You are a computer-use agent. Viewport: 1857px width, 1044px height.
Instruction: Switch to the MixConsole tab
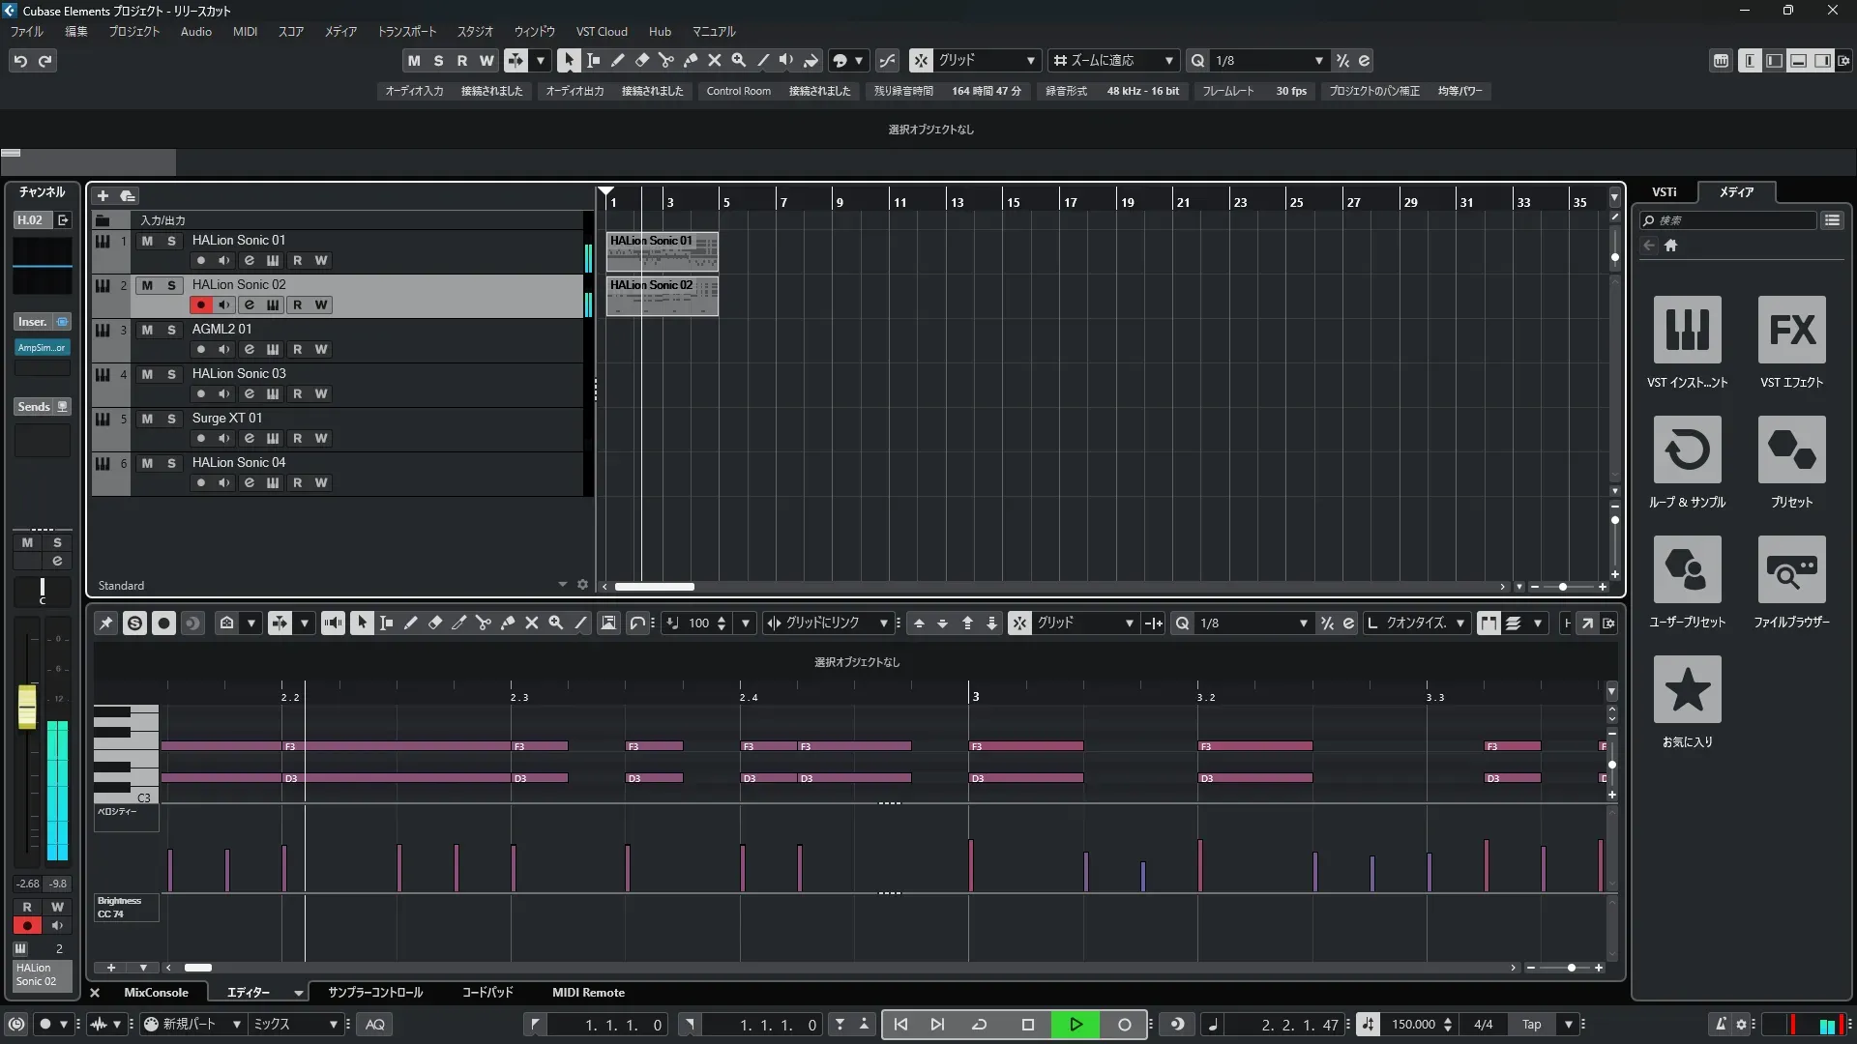click(x=156, y=993)
